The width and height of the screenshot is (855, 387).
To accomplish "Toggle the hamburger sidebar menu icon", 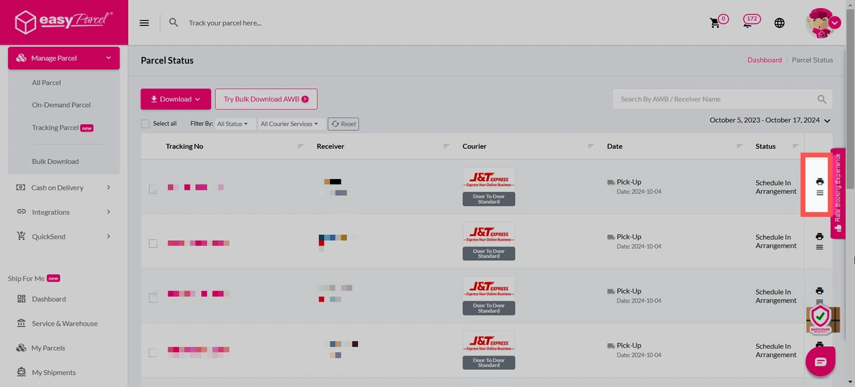I will tap(144, 23).
